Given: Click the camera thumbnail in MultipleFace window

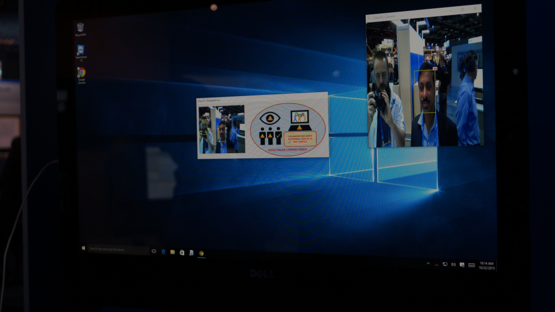Looking at the screenshot, I should coord(221,129).
